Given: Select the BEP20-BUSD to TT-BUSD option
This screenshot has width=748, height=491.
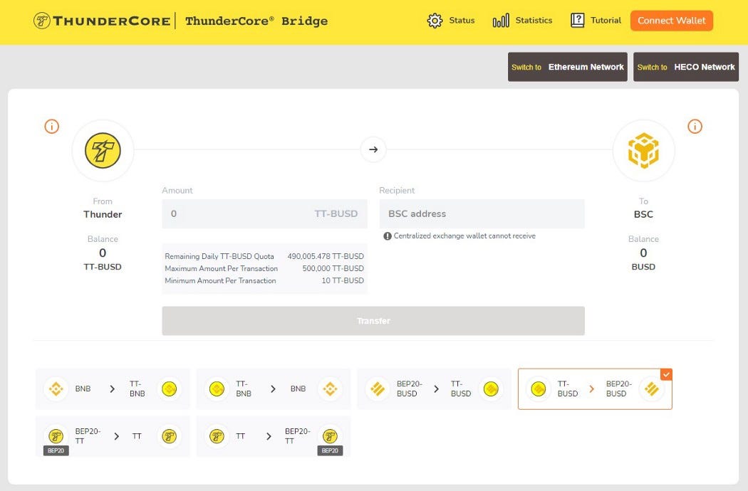Looking at the screenshot, I should pos(434,389).
